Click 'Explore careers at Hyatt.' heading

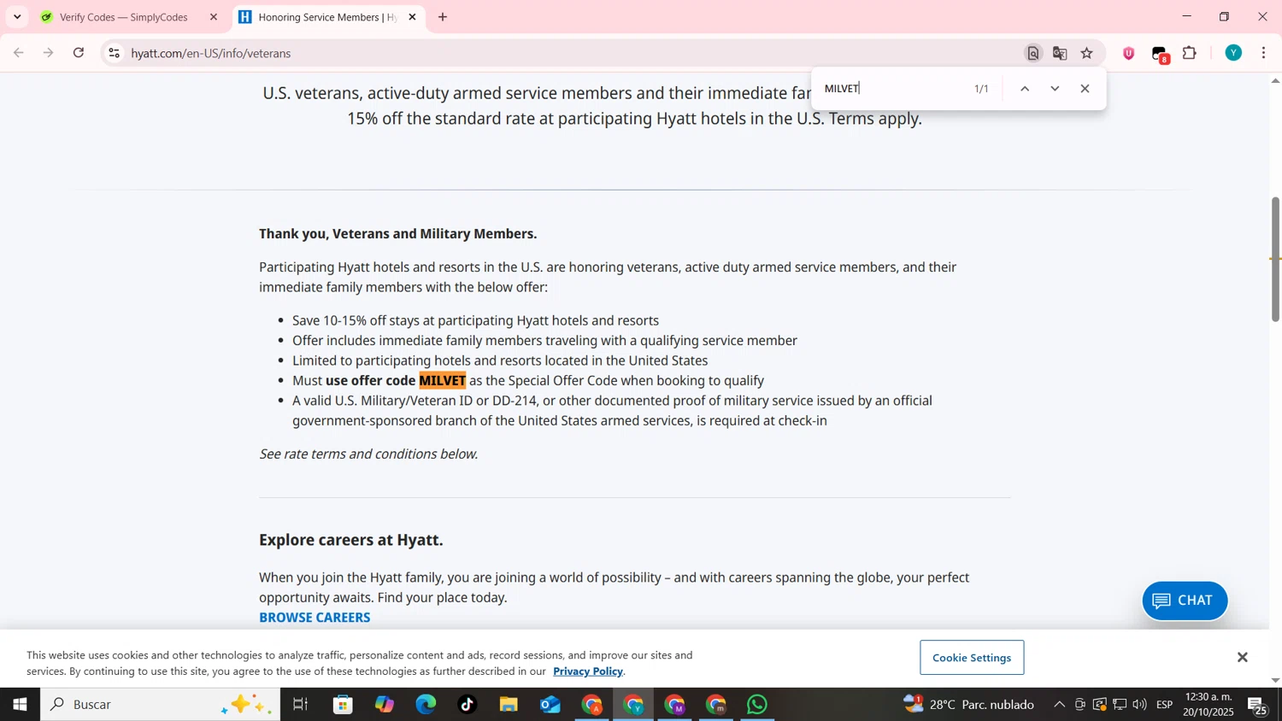coord(351,540)
